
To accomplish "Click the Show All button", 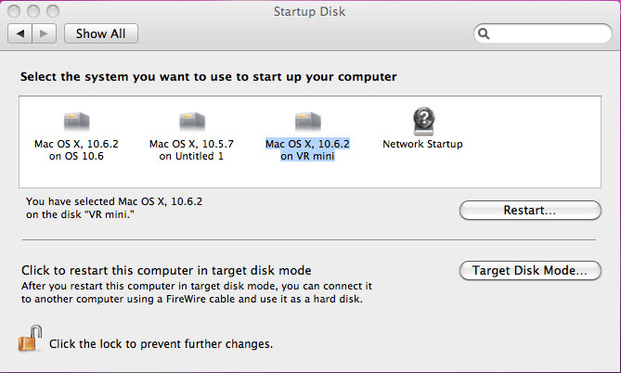I will tap(101, 33).
